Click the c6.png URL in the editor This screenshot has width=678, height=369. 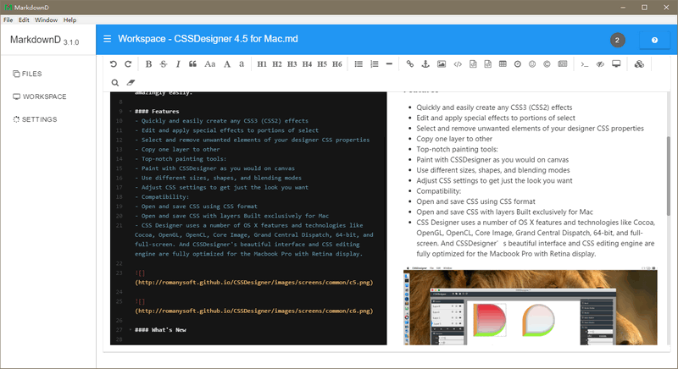pos(253,311)
